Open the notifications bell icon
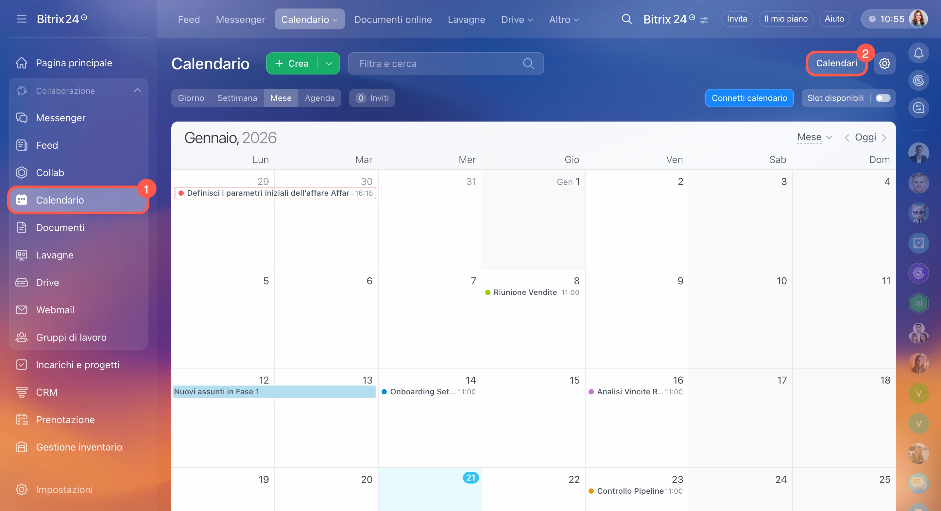Image resolution: width=941 pixels, height=511 pixels. [918, 53]
